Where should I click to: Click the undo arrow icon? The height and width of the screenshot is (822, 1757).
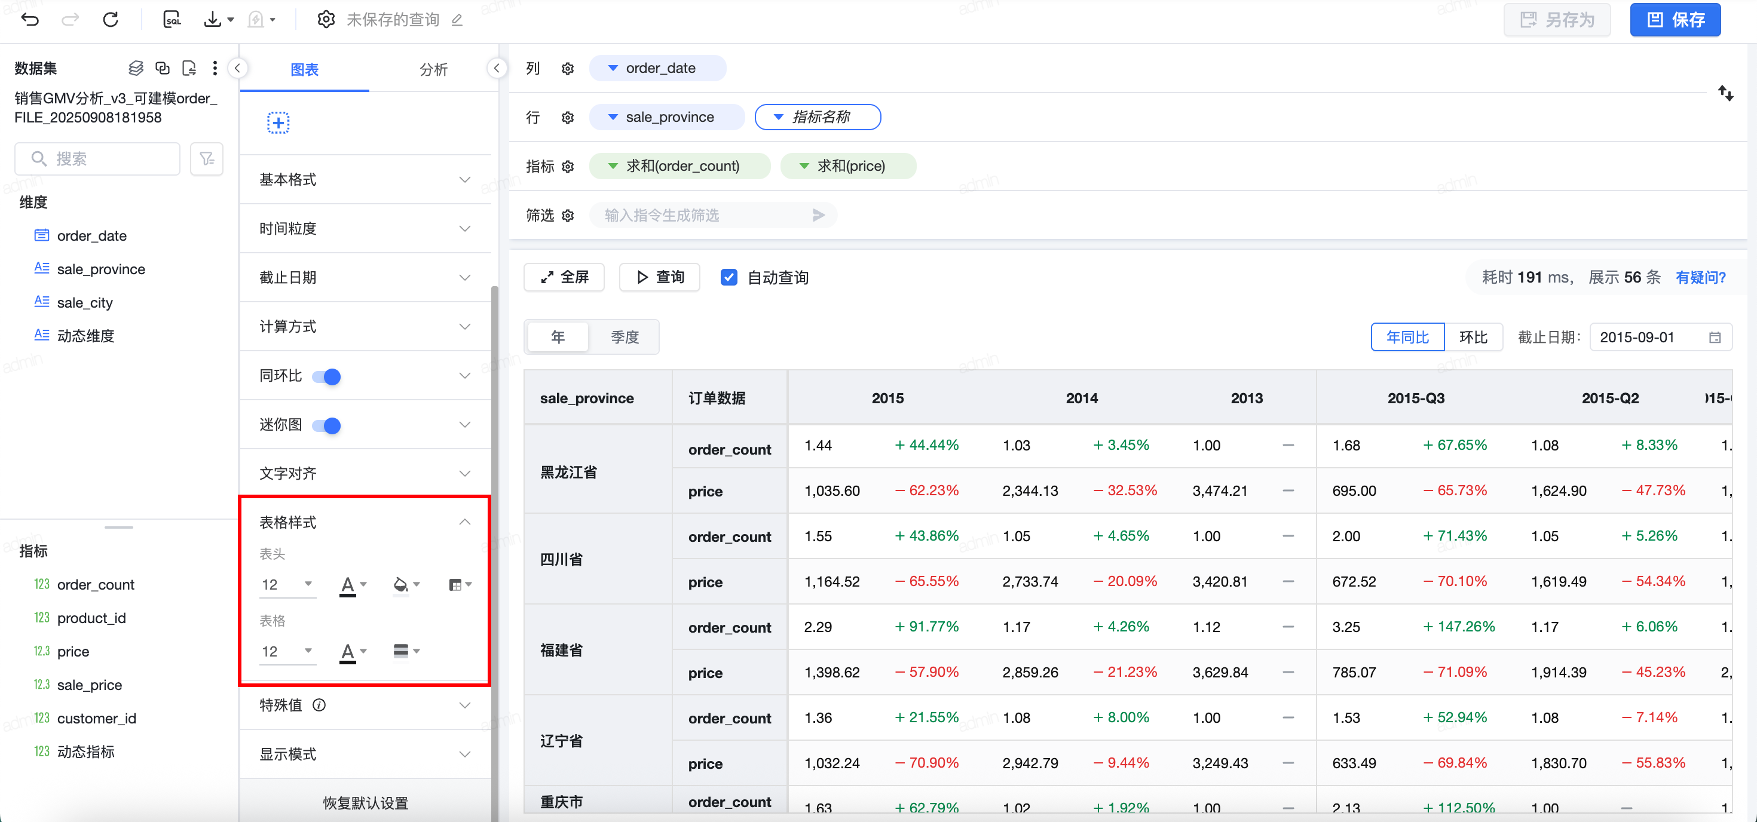tap(30, 19)
